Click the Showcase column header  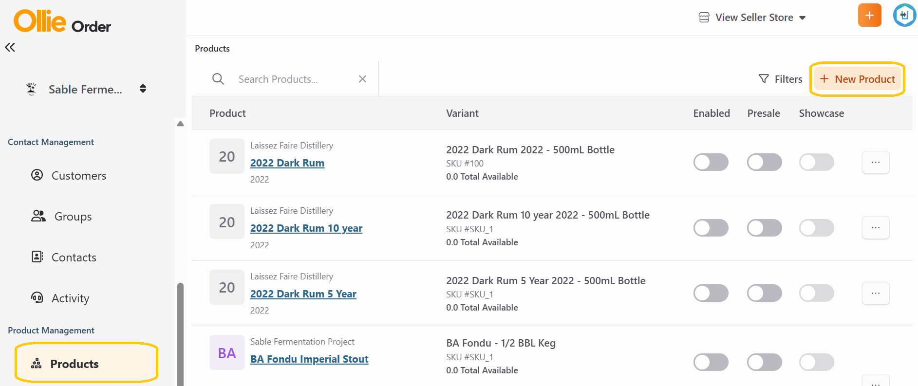(822, 113)
